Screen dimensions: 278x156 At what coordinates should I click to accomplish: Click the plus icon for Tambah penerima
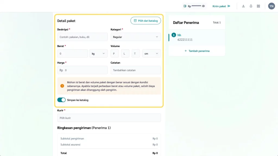coord(186,51)
